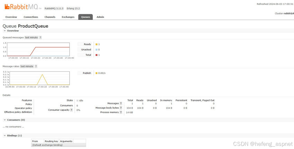Viewport: 294px width, 149px height.
Task: Click the '... no consumers ...' text
Action: point(13,127)
